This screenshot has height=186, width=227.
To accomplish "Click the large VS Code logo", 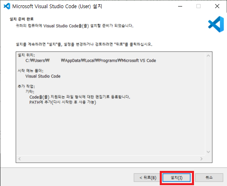I will point(216,24).
